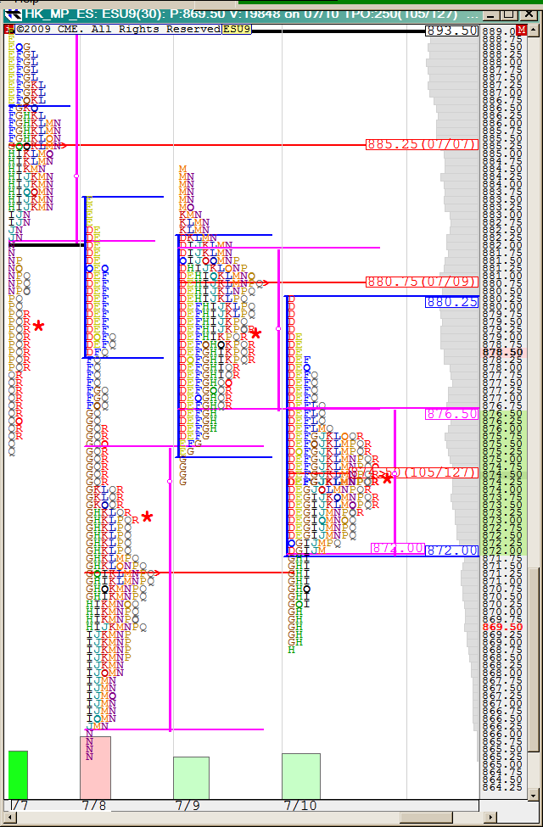Click the 880.75 (07/09) price label
This screenshot has height=827, width=543.
coord(421,282)
